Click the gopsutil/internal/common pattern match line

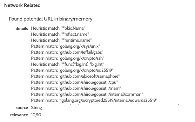[87, 94]
